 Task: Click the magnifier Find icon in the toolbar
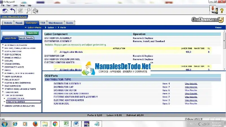coord(28,11)
